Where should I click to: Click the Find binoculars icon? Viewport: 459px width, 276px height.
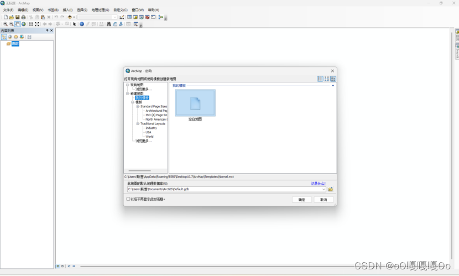coord(108,24)
